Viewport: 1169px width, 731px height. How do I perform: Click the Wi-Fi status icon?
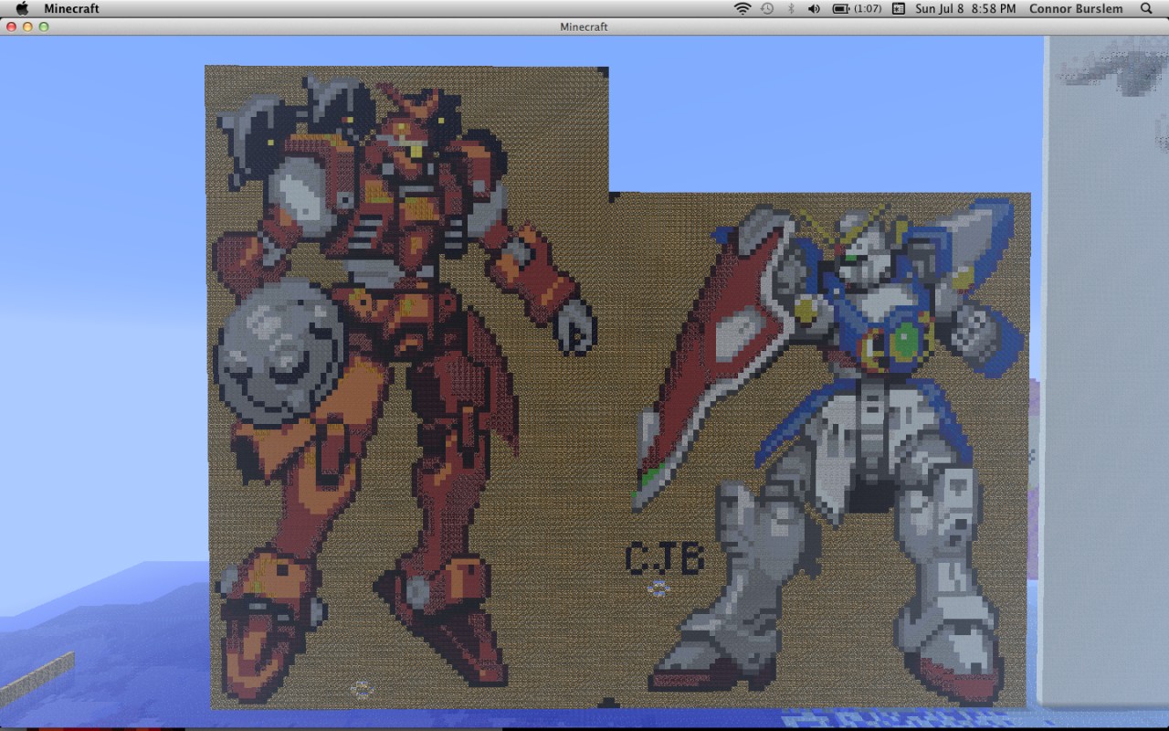click(742, 8)
